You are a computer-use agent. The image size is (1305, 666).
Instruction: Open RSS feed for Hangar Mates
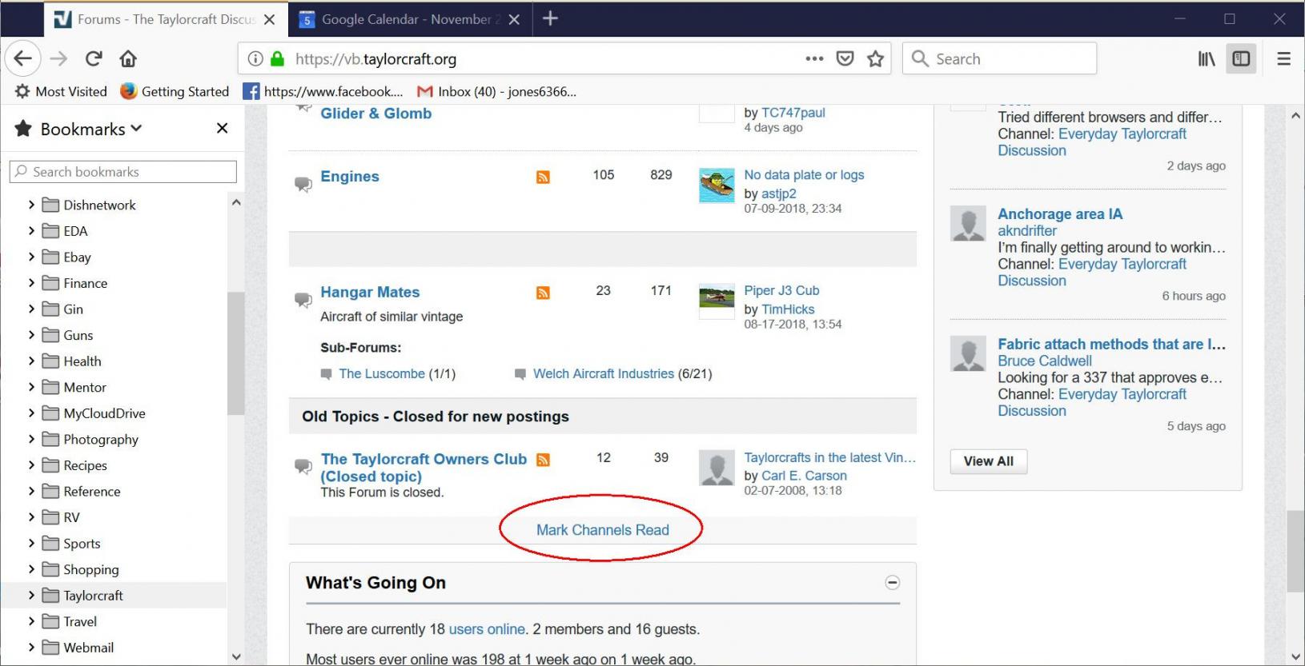543,293
